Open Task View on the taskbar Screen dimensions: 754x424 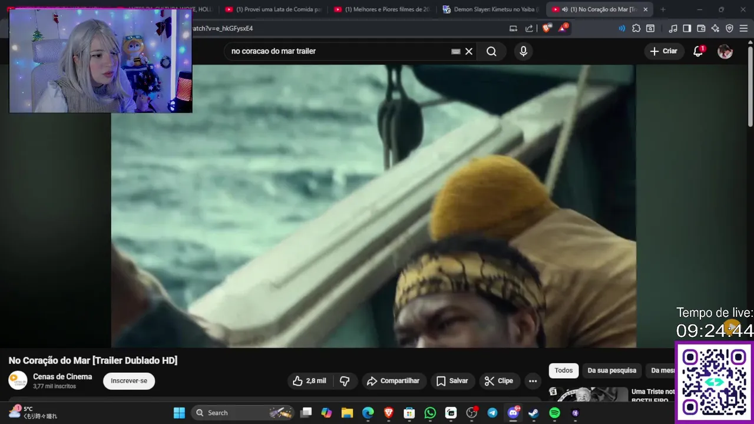coord(306,413)
